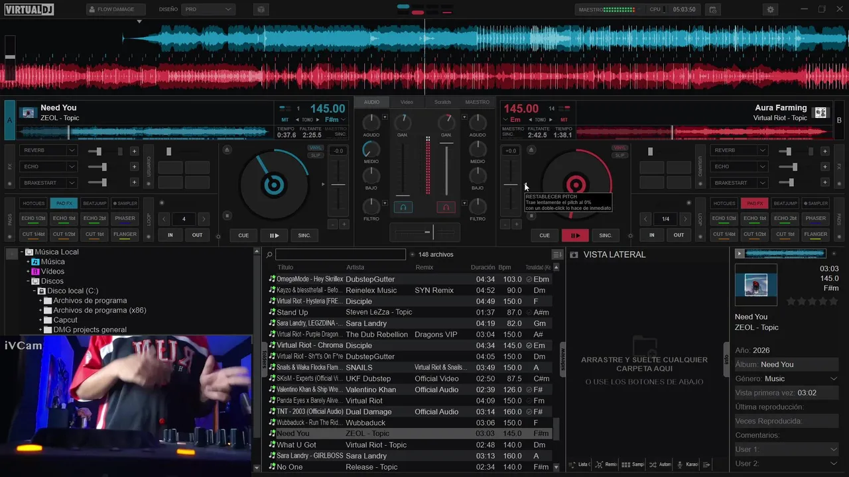Open deck A ECHO effect dropdown
This screenshot has height=477, width=849.
coord(71,166)
